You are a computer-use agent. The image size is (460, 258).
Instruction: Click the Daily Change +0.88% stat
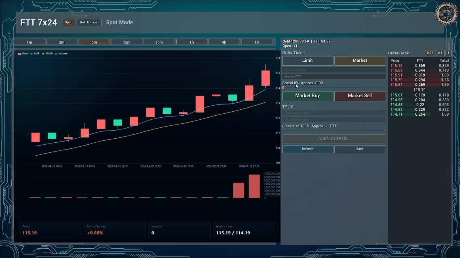95,233
